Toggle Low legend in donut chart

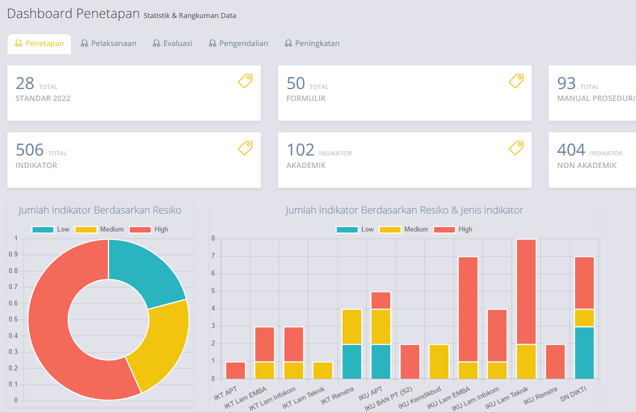[x=51, y=229]
